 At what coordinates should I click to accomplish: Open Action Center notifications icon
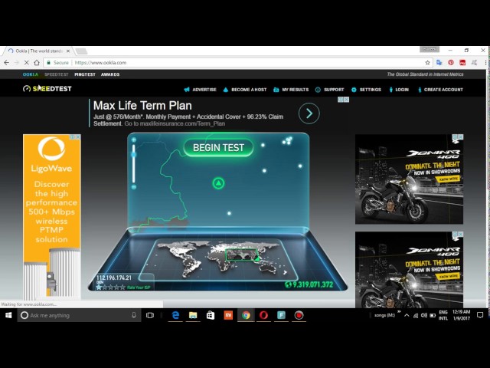pyautogui.click(x=480, y=315)
